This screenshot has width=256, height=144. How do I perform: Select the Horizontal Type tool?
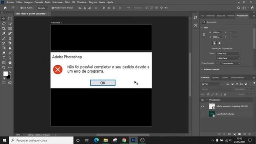click(x=4, y=58)
